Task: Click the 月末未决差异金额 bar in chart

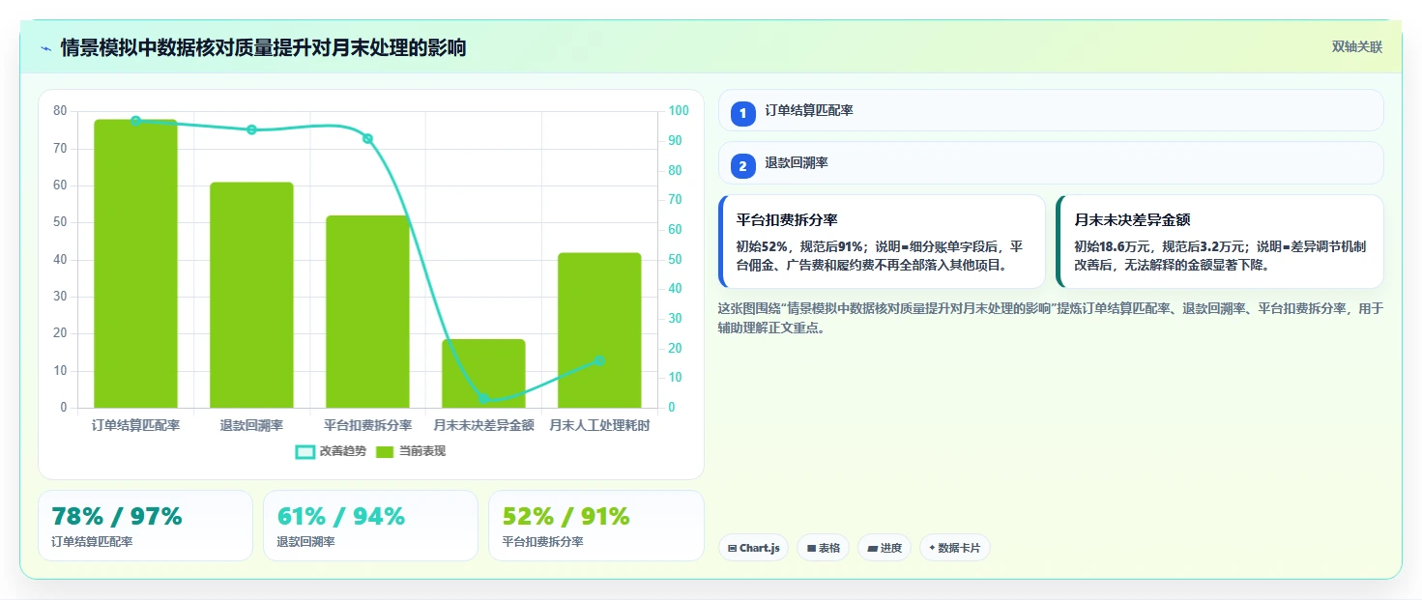Action: (483, 373)
